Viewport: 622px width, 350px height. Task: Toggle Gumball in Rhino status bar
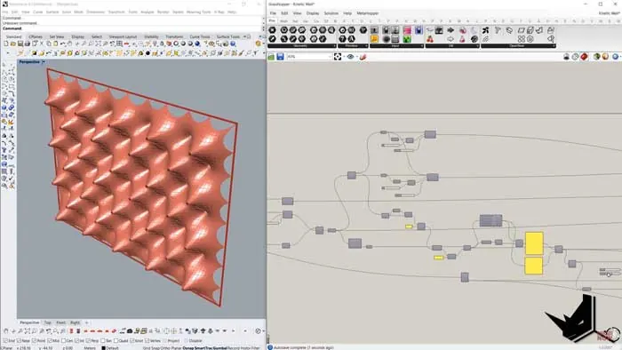[220, 348]
